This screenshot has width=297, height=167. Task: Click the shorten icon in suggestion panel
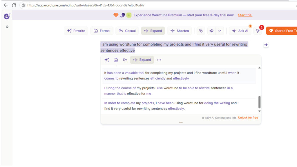(x=159, y=60)
